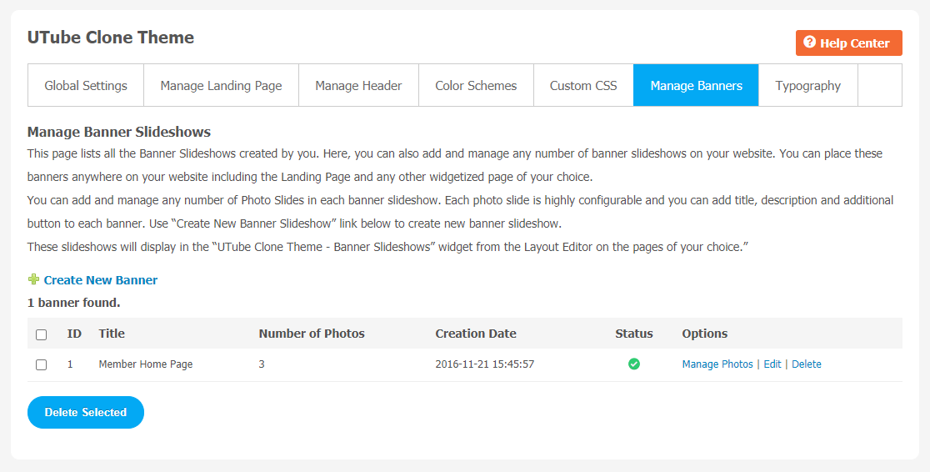
Task: Check the box for Member Home Page row
Action: coord(41,364)
